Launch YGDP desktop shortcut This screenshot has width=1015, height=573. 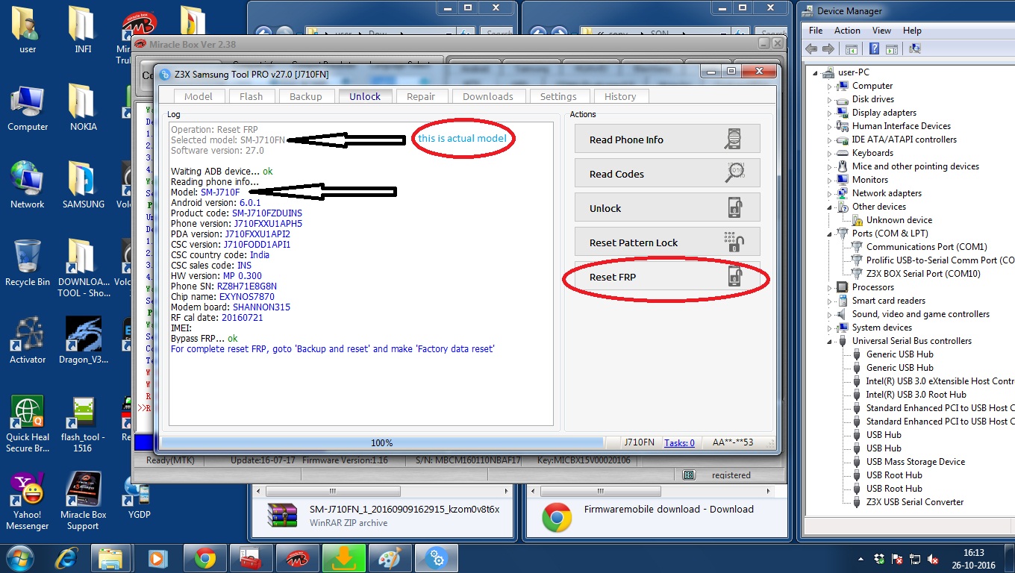[x=139, y=495]
